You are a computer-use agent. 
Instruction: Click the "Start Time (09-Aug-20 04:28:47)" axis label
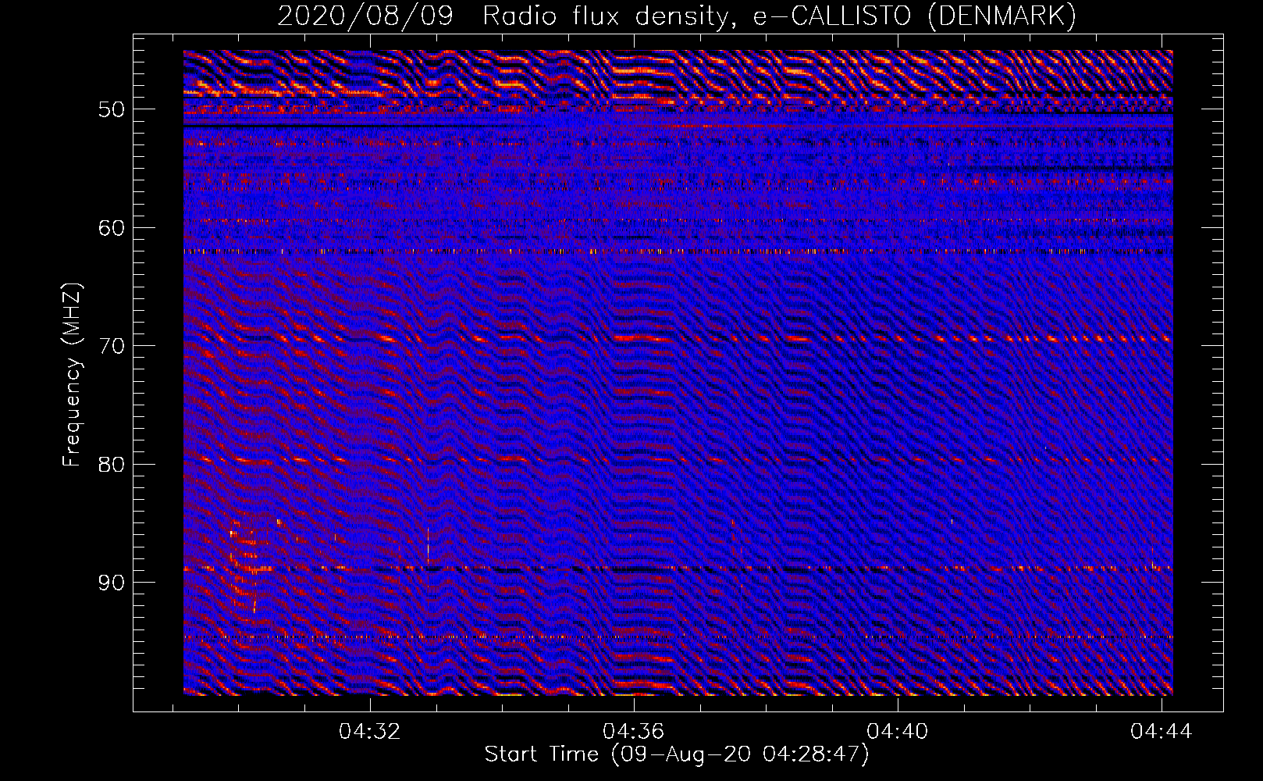coord(677,754)
